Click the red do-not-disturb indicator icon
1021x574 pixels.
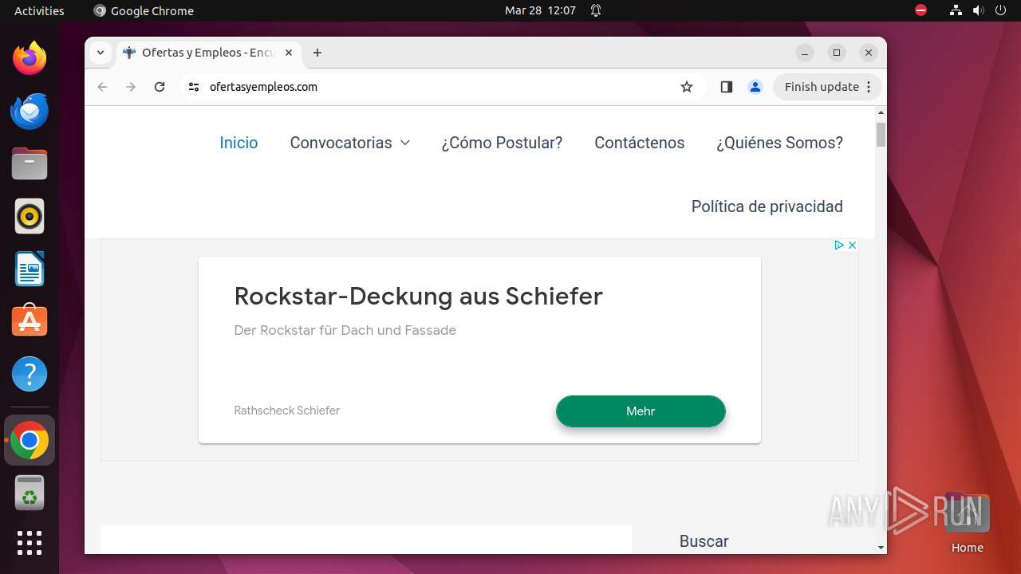click(x=920, y=10)
